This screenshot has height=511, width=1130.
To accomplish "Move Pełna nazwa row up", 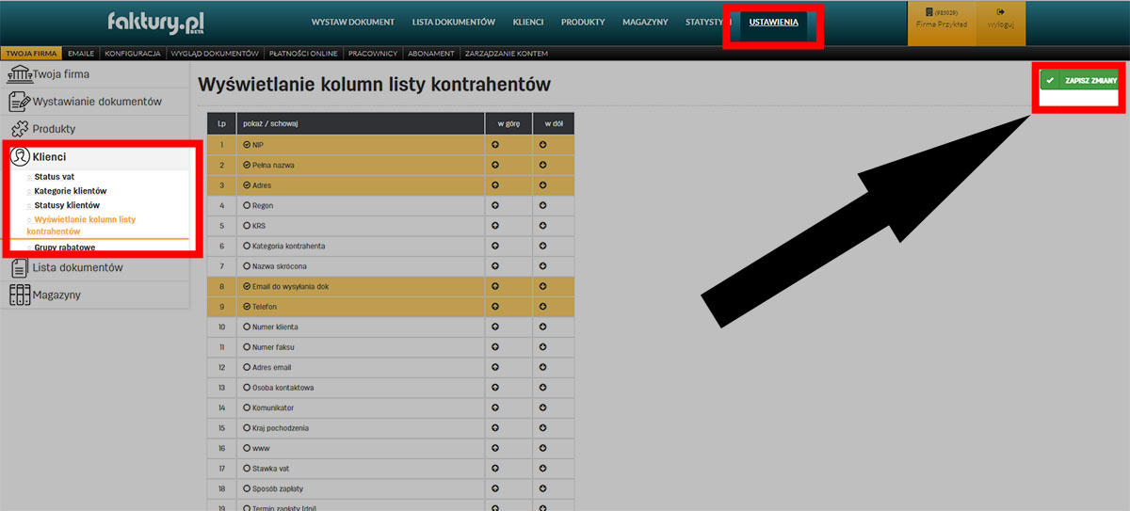I will 495,165.
